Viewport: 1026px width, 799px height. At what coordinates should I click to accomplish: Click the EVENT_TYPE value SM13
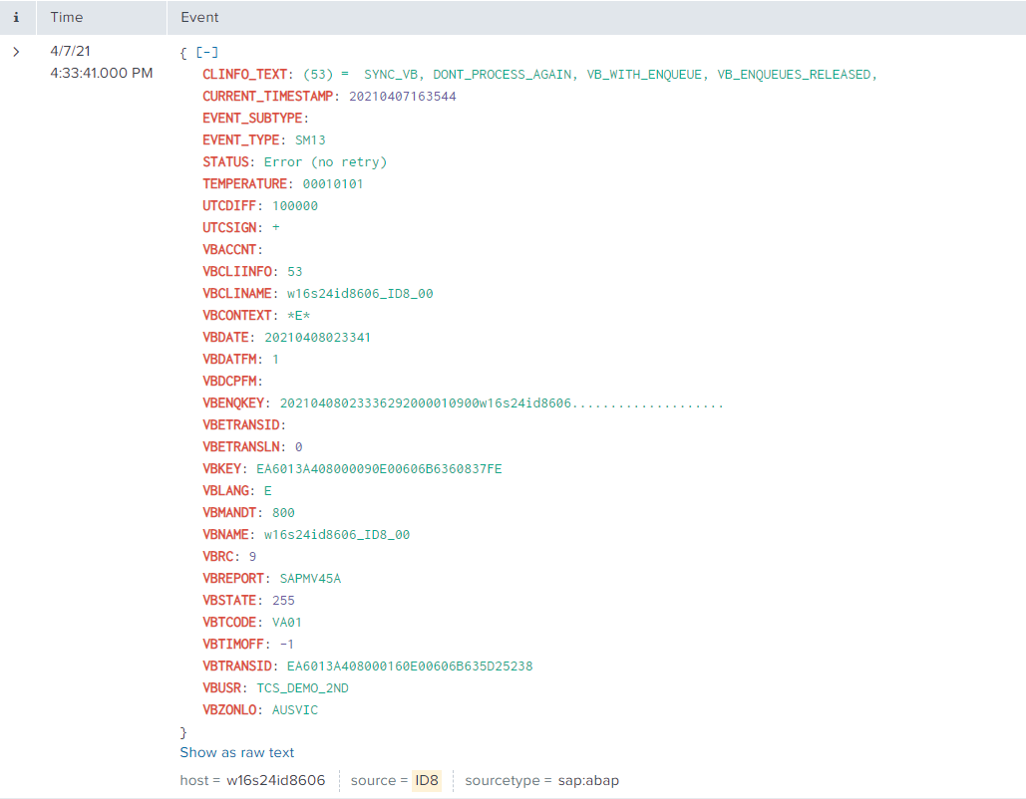(x=310, y=140)
